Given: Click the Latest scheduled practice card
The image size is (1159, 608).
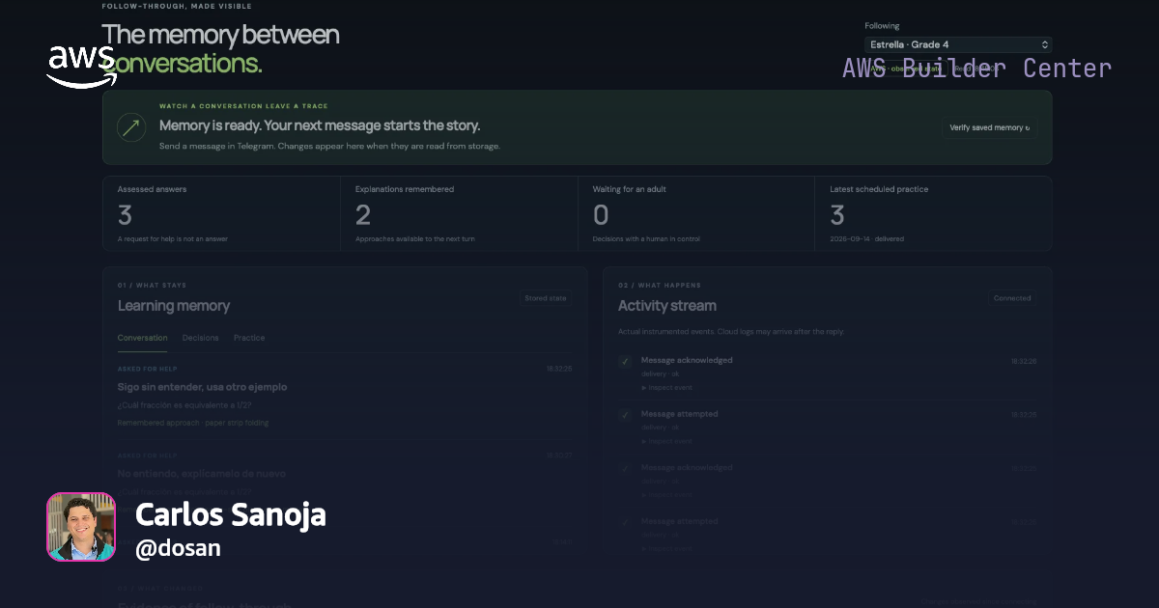Looking at the screenshot, I should pos(933,214).
